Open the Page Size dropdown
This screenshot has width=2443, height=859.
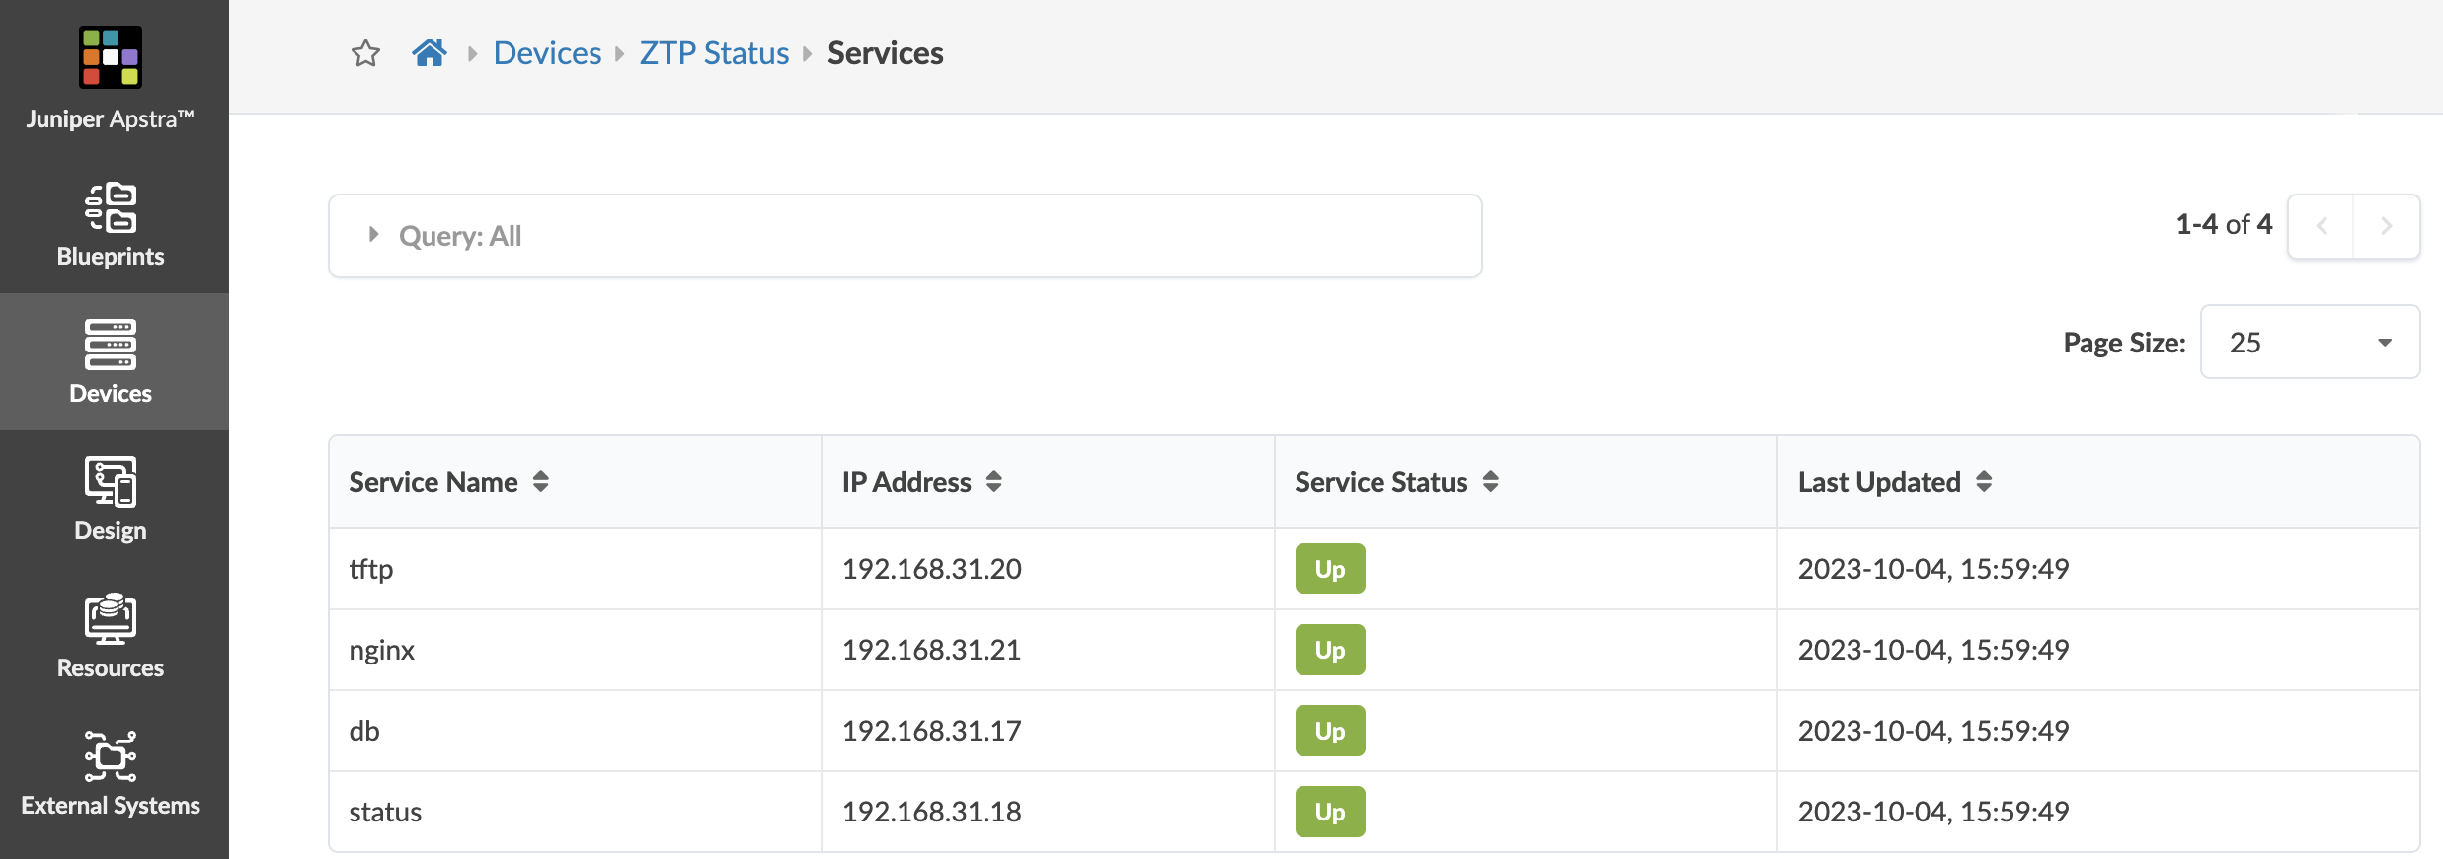(x=2310, y=343)
